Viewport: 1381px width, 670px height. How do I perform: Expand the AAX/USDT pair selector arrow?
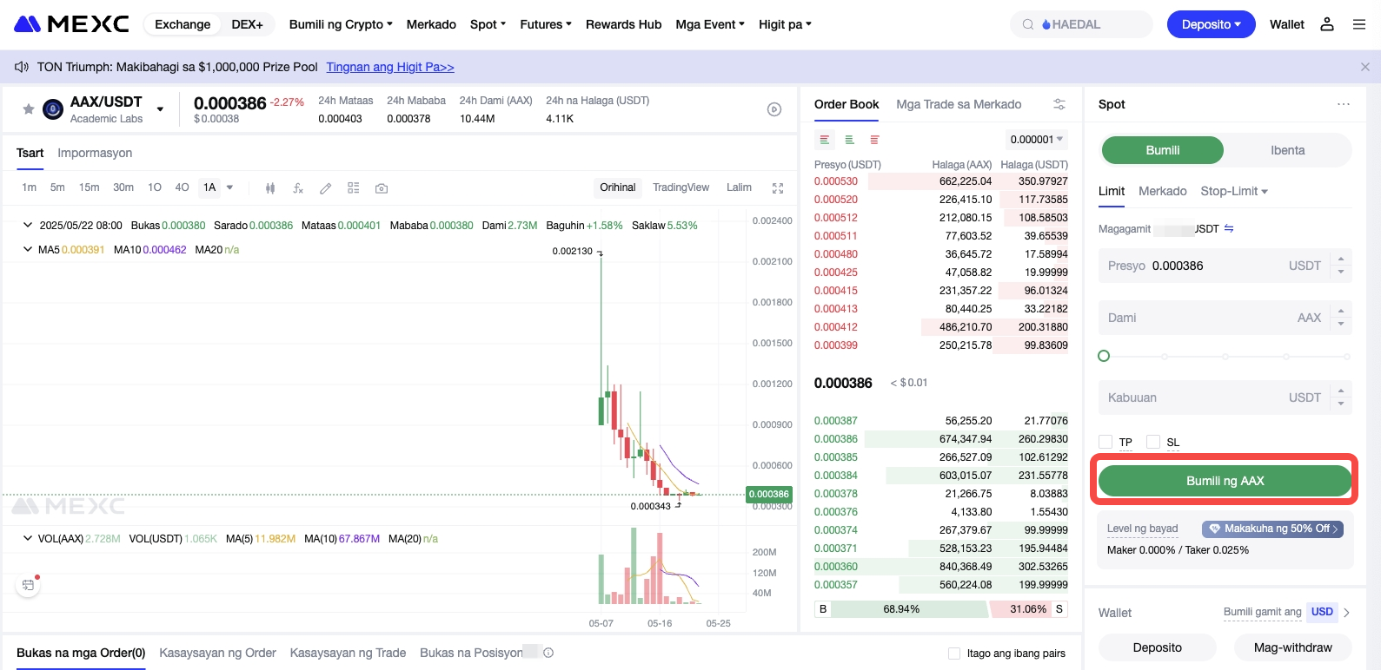(x=160, y=109)
